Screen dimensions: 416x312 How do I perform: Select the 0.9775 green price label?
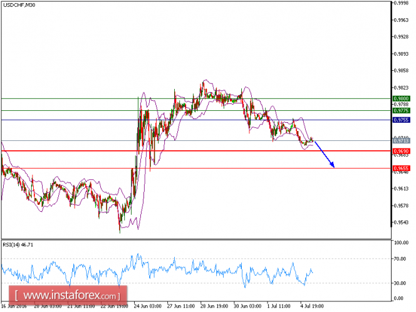401,111
